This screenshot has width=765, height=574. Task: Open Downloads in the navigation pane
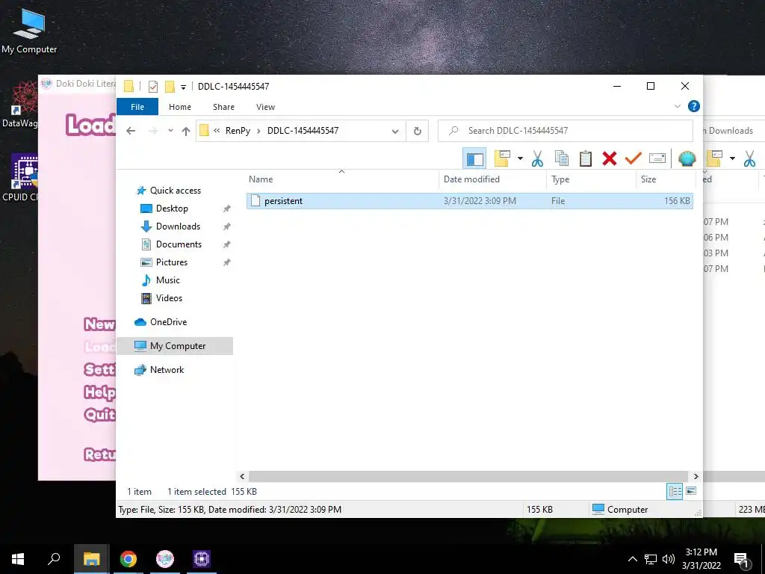tap(178, 226)
